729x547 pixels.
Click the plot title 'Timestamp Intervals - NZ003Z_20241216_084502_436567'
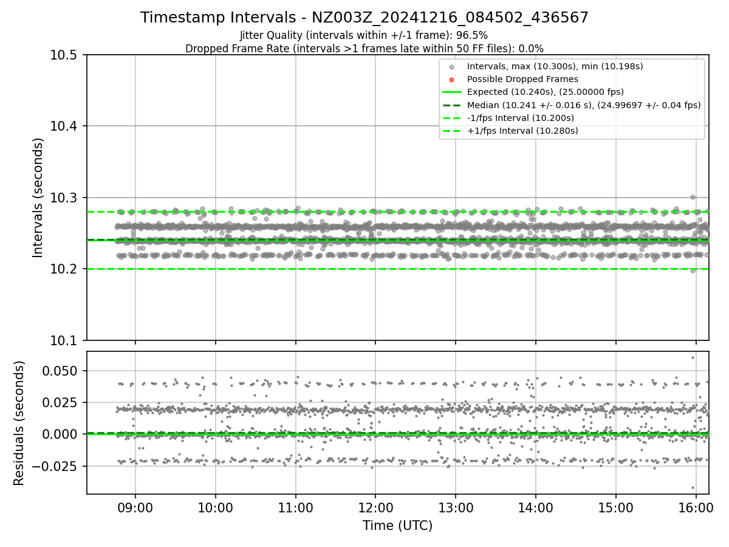pos(364,18)
